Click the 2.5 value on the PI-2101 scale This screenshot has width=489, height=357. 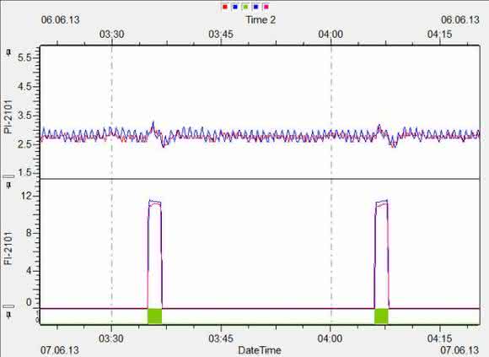[x=24, y=145]
